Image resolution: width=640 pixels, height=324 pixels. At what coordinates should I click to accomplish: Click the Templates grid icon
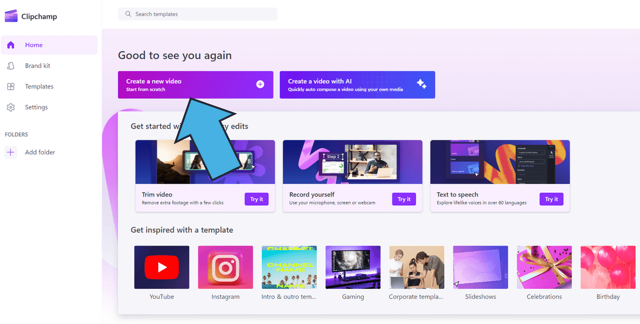(11, 86)
